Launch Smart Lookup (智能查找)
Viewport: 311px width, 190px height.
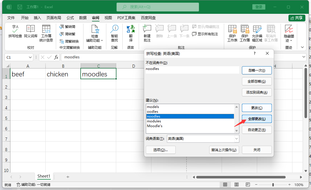114,33
